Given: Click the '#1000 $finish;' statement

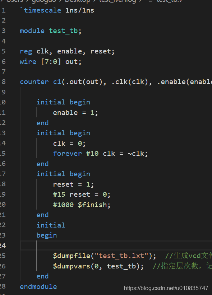Looking at the screenshot, I should 82,205.
